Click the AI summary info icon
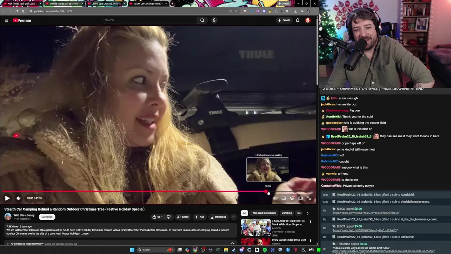The width and height of the screenshot is (451, 254). (x=75, y=244)
